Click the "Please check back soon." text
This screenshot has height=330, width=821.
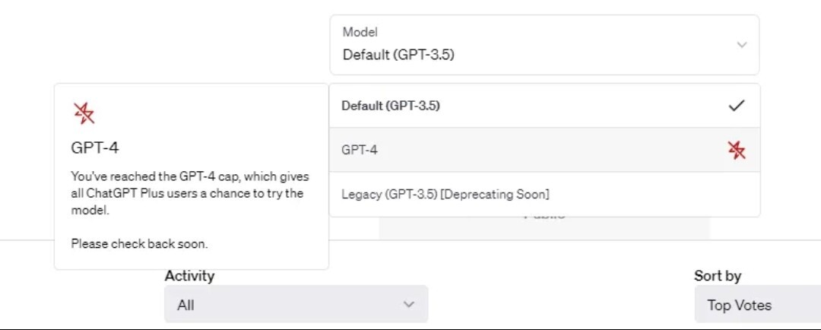(139, 244)
